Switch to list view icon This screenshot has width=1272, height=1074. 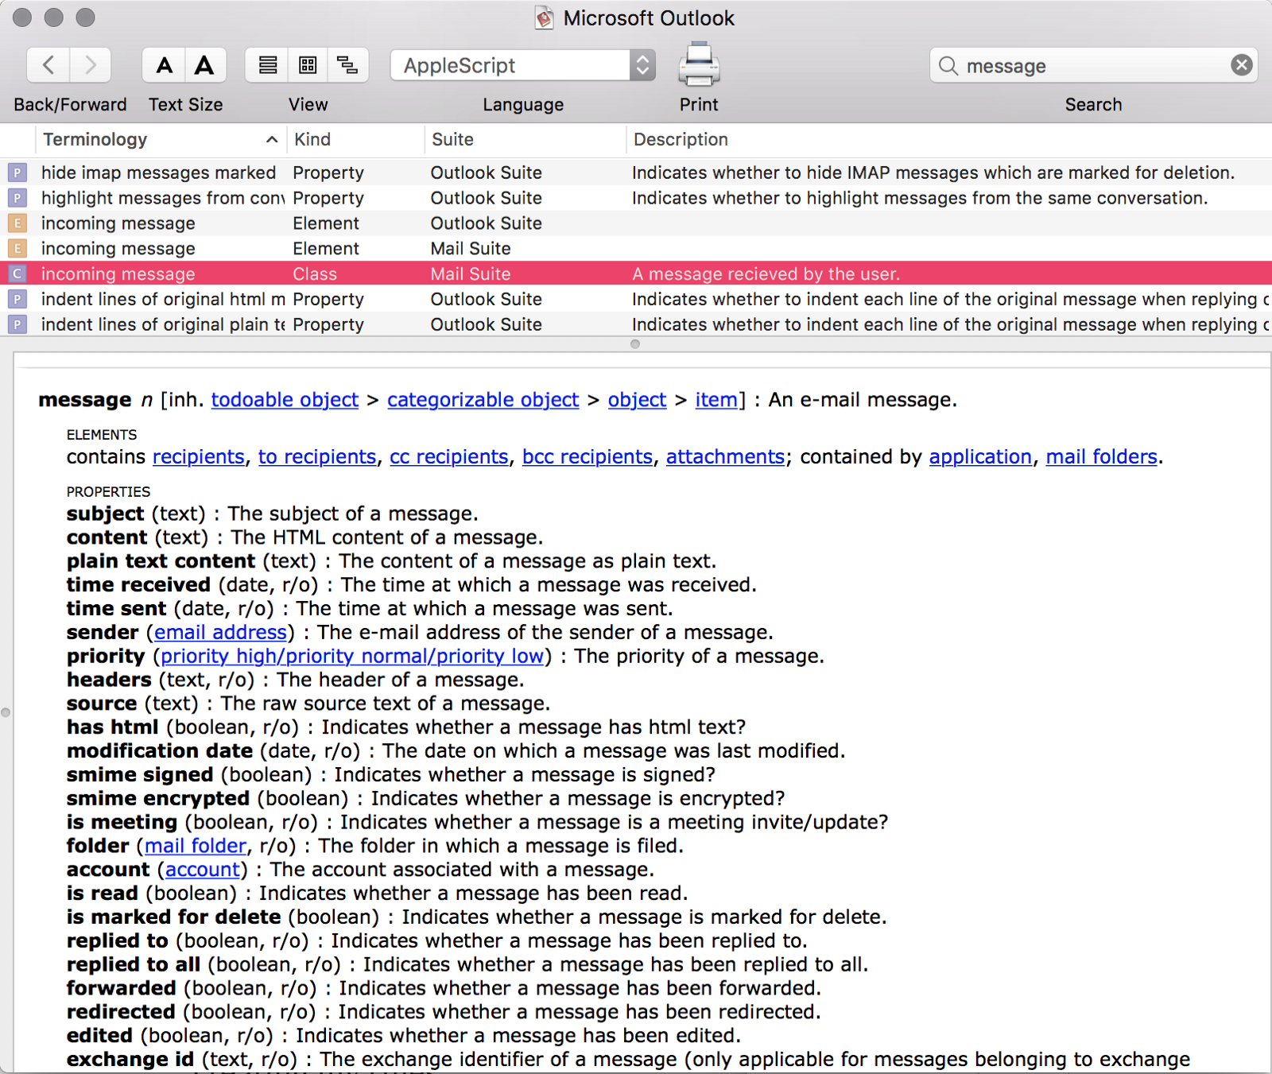click(267, 65)
